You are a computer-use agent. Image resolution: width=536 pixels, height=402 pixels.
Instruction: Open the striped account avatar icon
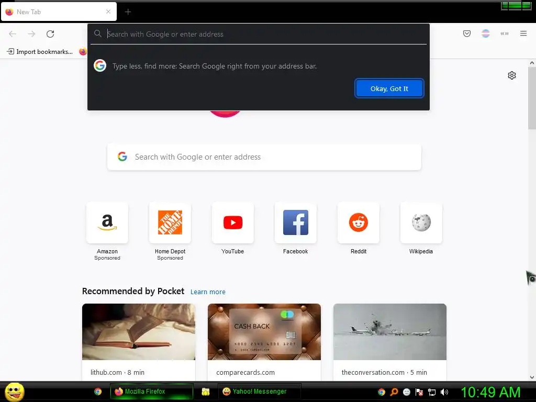click(485, 33)
